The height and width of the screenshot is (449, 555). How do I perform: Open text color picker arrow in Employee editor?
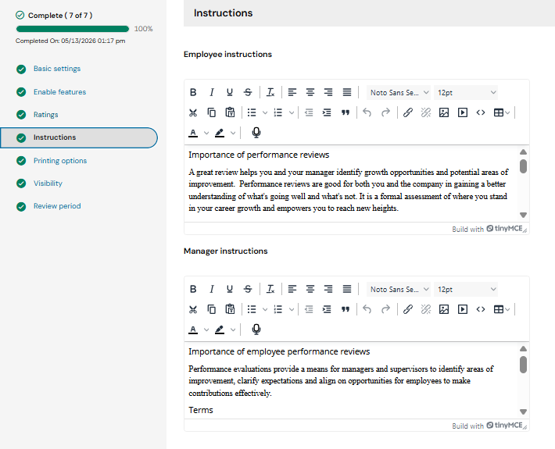click(206, 133)
